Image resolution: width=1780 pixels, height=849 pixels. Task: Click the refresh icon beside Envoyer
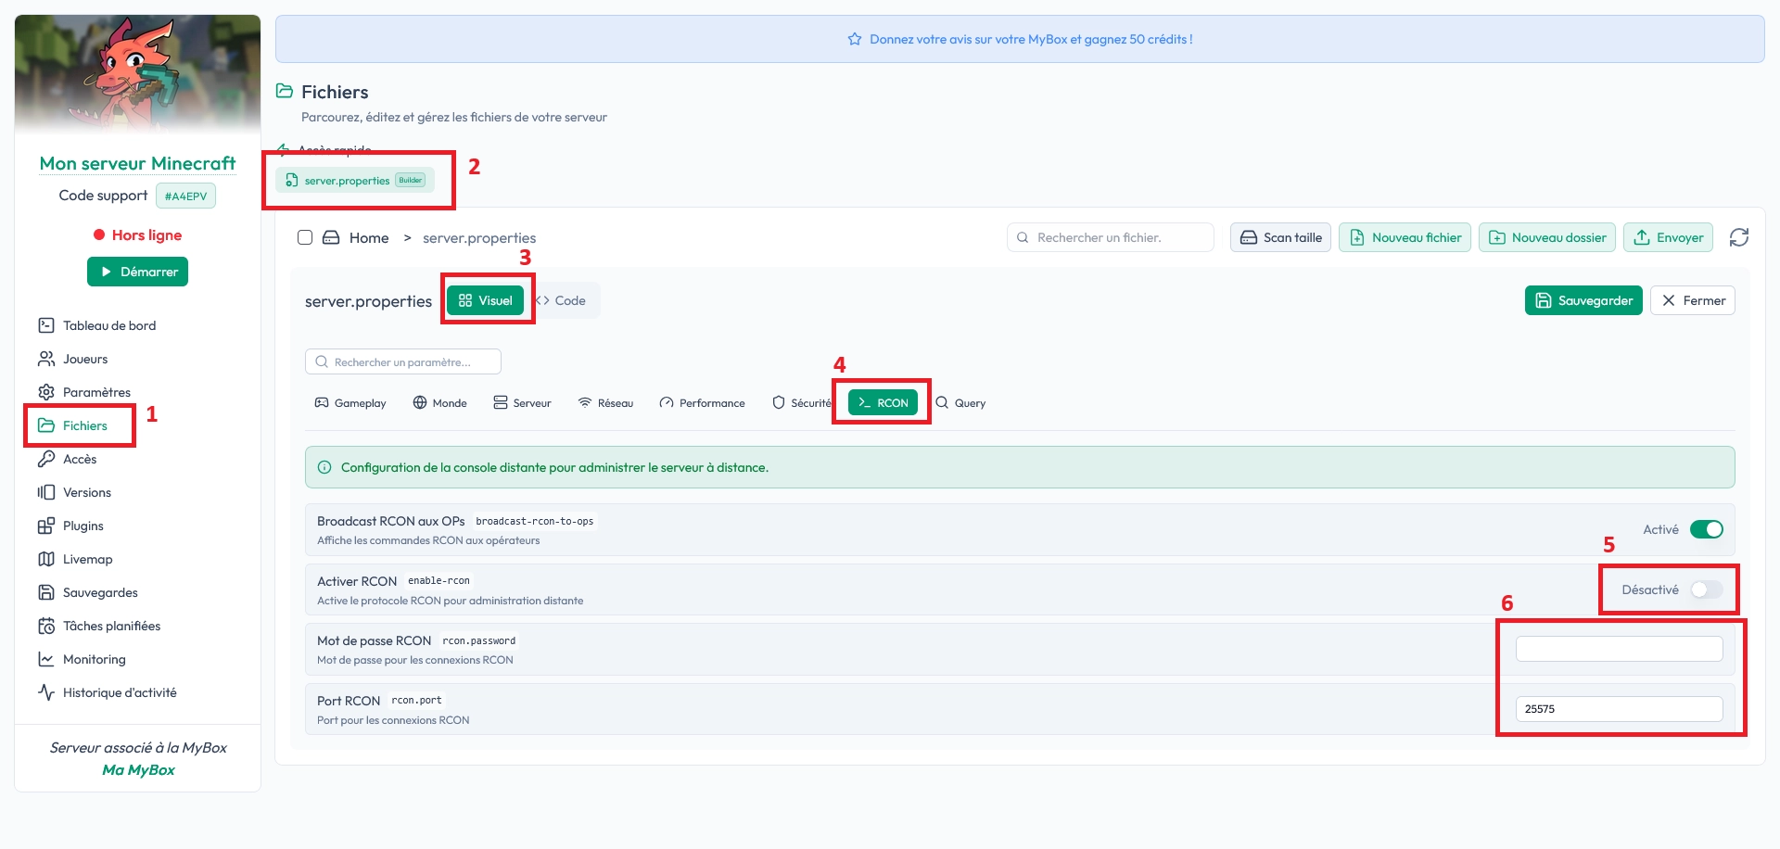(x=1738, y=237)
